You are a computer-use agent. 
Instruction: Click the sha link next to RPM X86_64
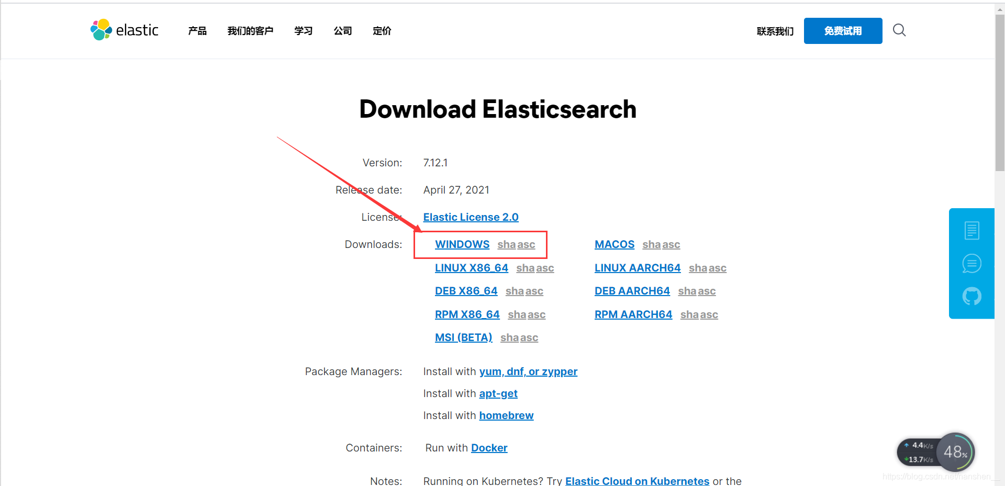[517, 314]
